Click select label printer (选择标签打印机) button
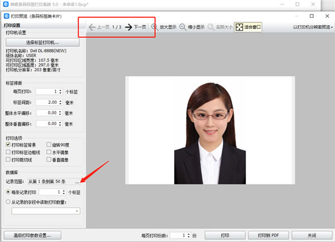The height and width of the screenshot is (242, 335). [42, 42]
